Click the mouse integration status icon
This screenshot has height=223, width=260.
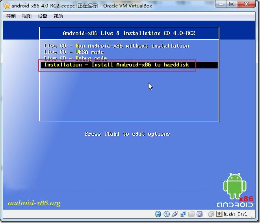click(x=211, y=214)
